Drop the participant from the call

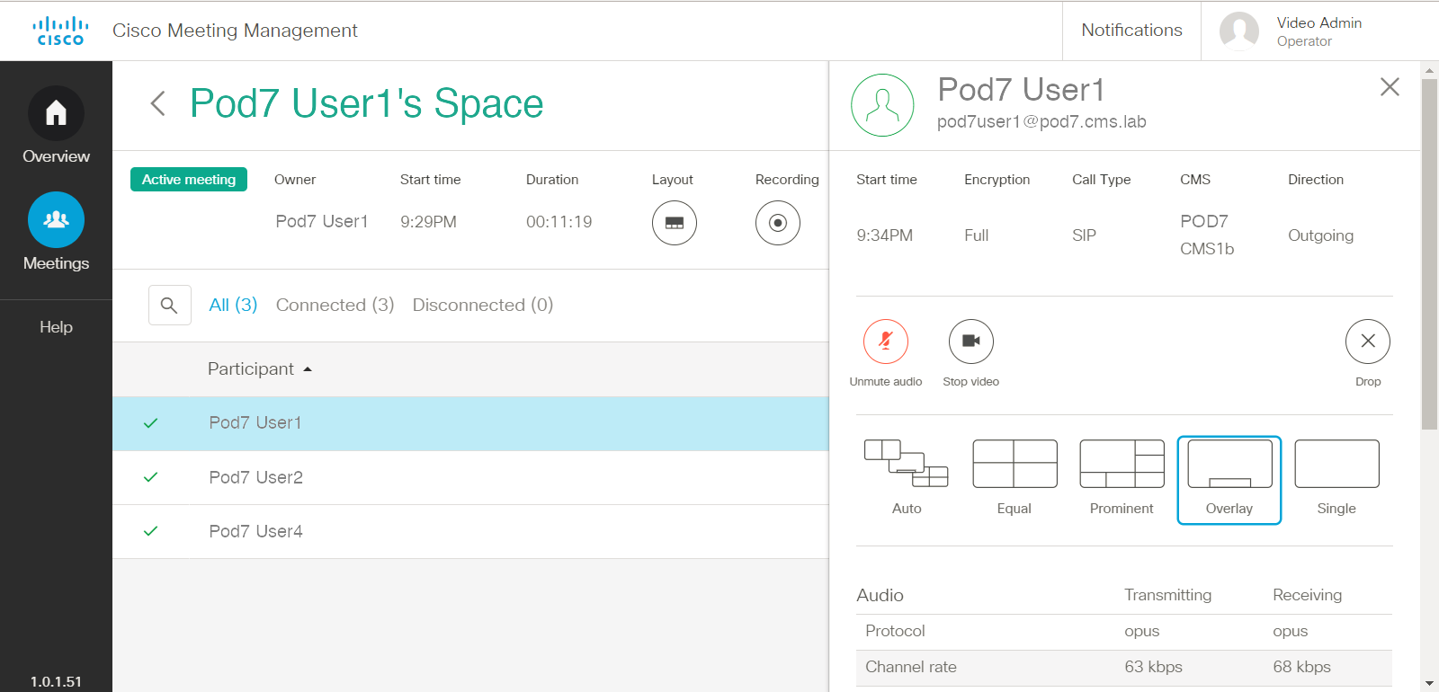pos(1367,342)
